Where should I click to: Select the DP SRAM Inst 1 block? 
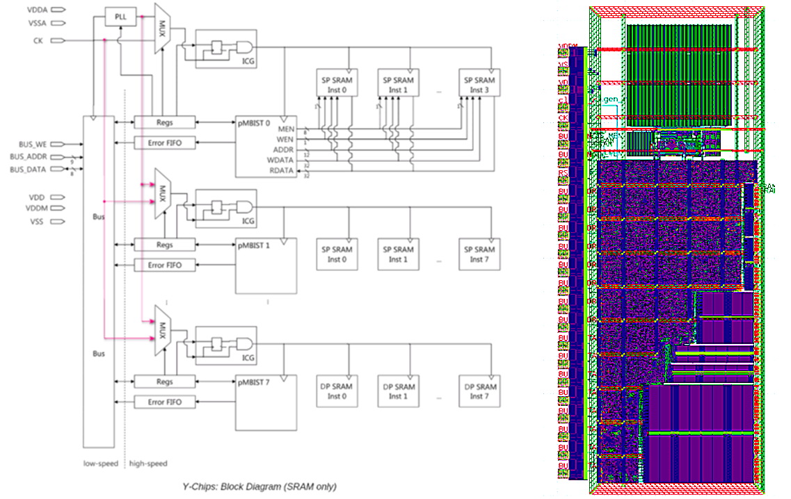coord(398,391)
